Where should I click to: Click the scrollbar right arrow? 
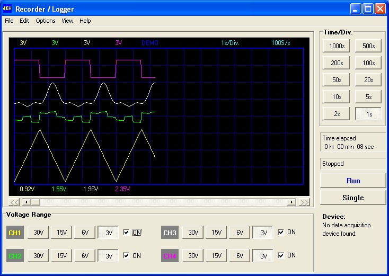click(291, 202)
